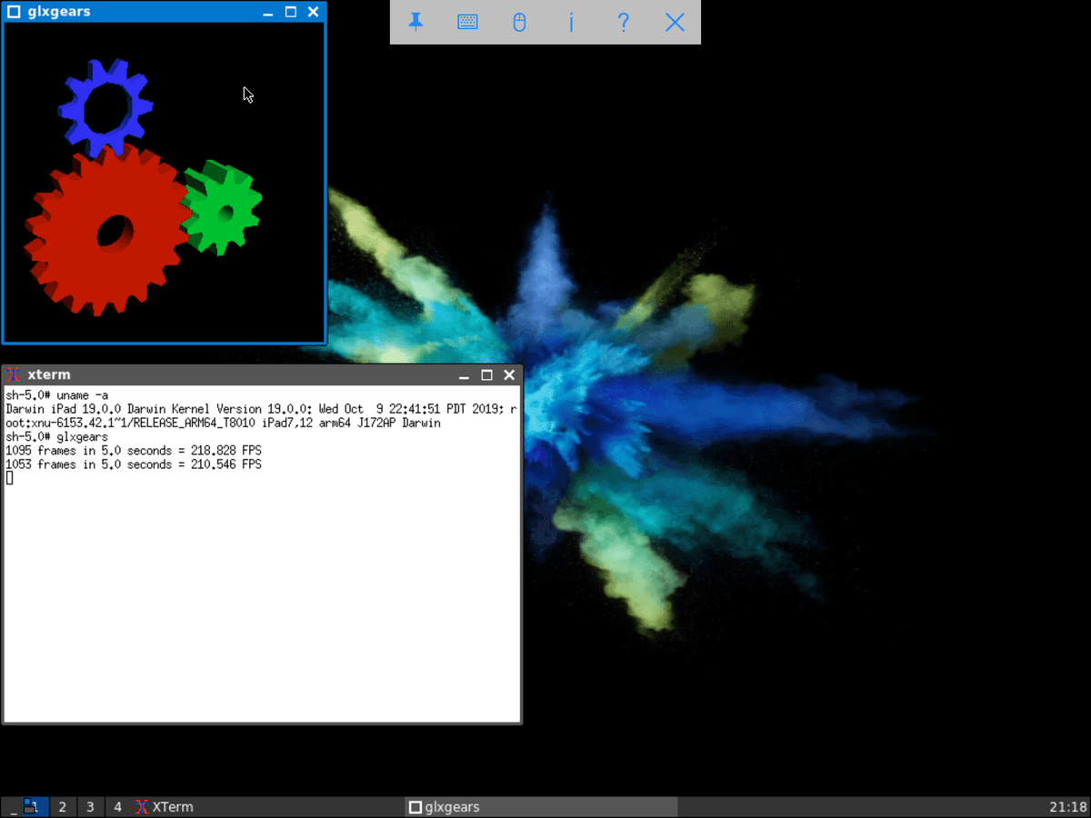This screenshot has width=1091, height=818.
Task: Open the glxgears window menu icon
Action: click(x=13, y=11)
